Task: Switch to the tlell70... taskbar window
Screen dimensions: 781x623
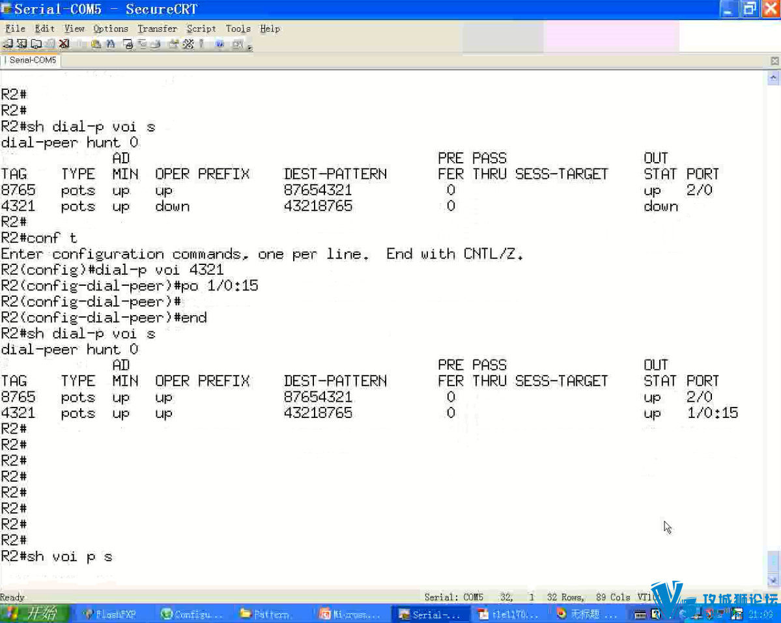Action: [x=509, y=614]
